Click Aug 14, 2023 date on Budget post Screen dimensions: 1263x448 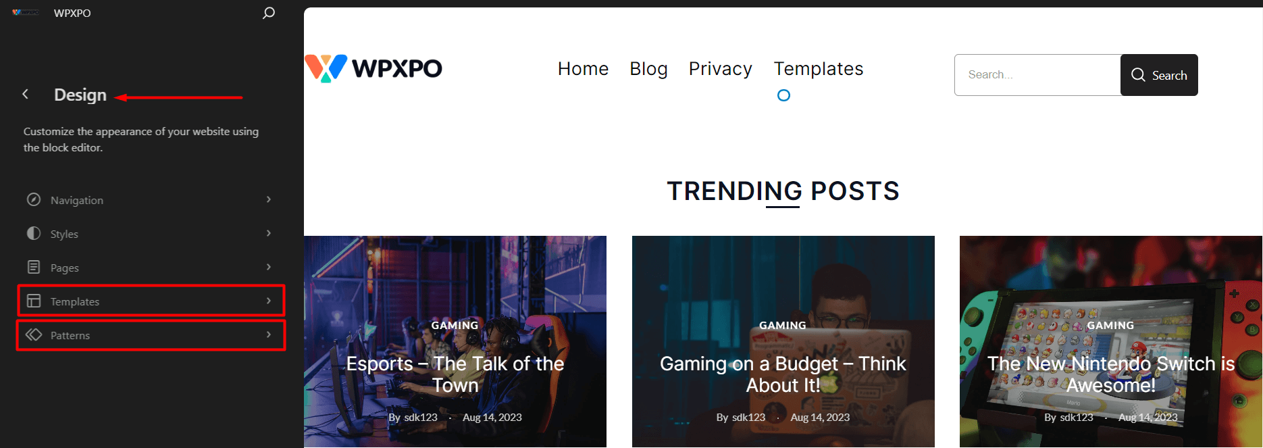coord(820,418)
